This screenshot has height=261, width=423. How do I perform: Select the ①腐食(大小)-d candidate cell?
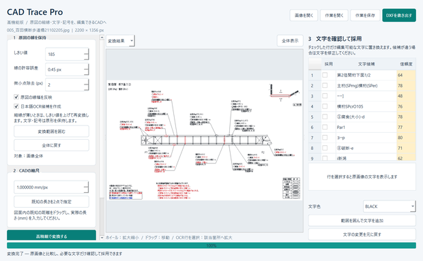[366, 117]
